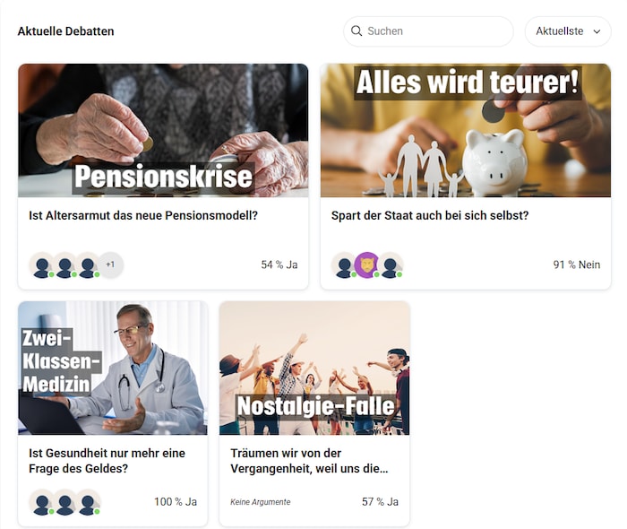Open debate 'Spart der Staat auch bei sich selbst?'
This screenshot has width=627, height=529.
pos(430,215)
